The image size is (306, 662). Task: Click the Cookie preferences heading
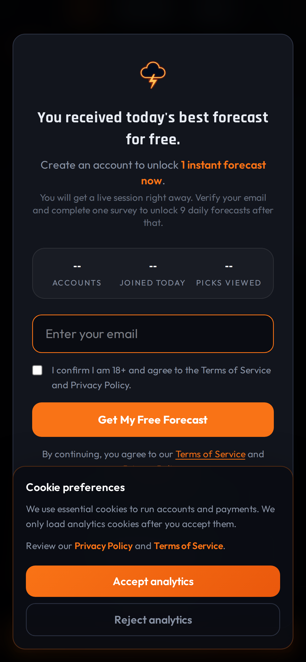(x=75, y=487)
